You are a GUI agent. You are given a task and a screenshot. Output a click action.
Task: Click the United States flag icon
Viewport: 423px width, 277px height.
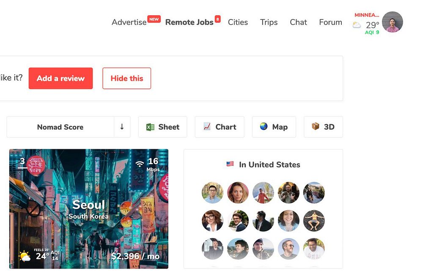[x=230, y=164]
